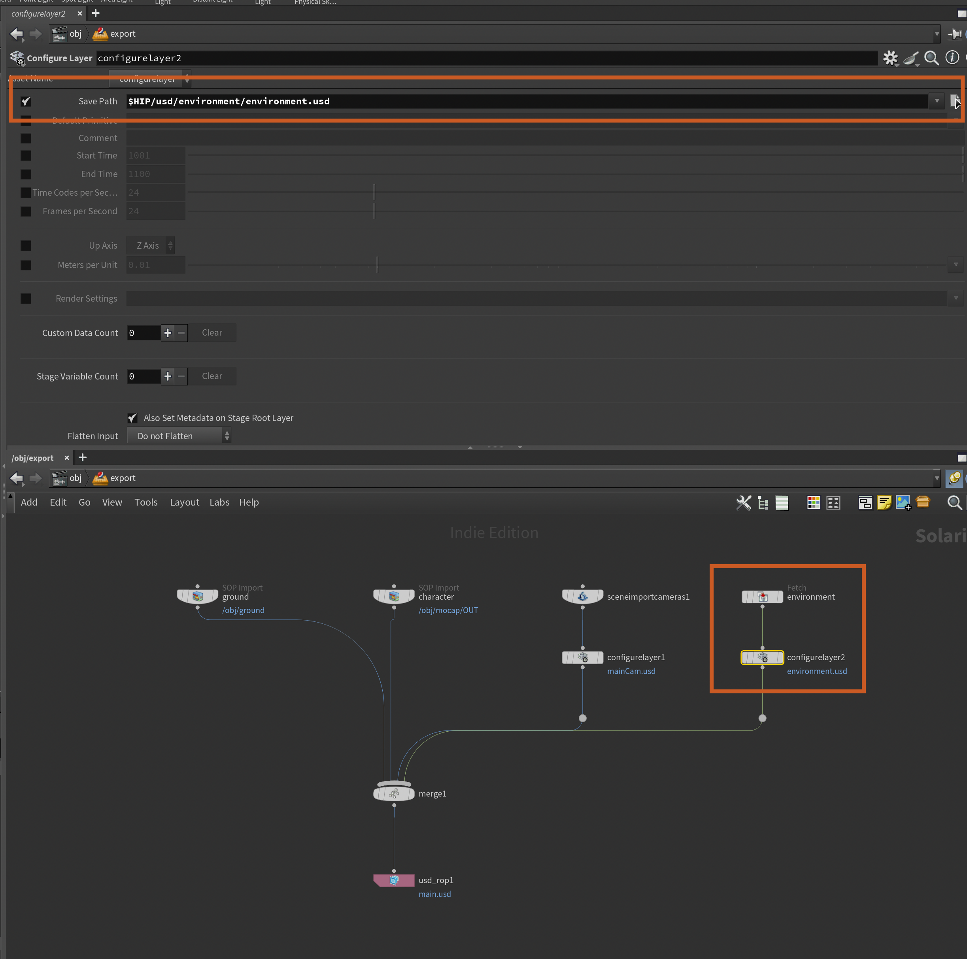This screenshot has width=967, height=959.
Task: Click Clear next to Custom Data Count
Action: [x=212, y=333]
